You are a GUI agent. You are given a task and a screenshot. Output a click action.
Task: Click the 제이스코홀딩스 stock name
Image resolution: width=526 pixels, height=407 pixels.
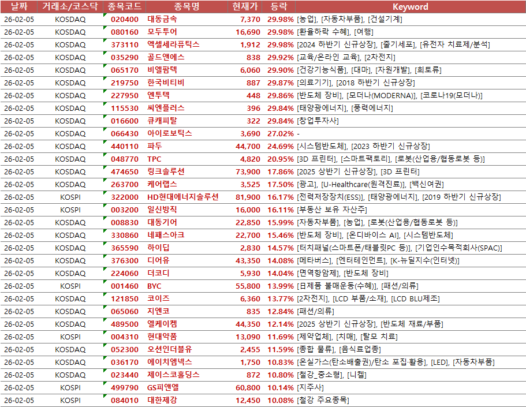(173, 375)
